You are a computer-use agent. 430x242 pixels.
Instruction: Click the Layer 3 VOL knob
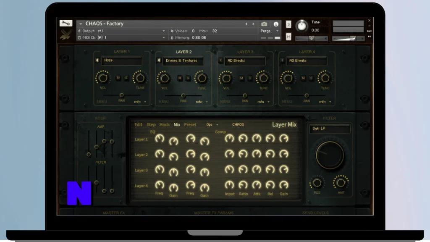(x=226, y=79)
